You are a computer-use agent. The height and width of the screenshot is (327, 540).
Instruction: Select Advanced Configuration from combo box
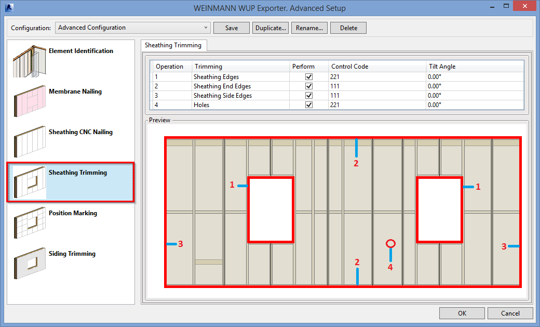[132, 28]
